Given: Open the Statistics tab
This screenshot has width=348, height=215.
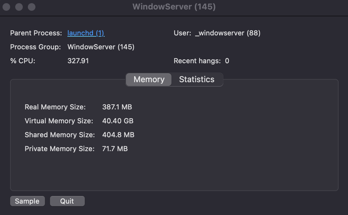Looking at the screenshot, I should click(x=196, y=79).
